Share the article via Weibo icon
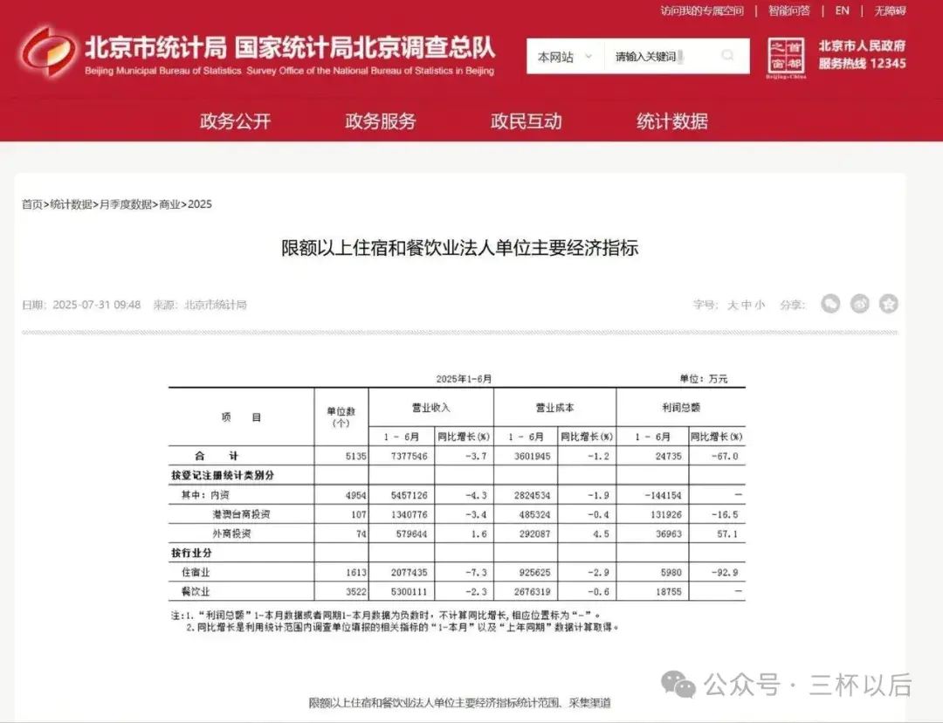Screen dimensions: 943x723 tap(859, 304)
